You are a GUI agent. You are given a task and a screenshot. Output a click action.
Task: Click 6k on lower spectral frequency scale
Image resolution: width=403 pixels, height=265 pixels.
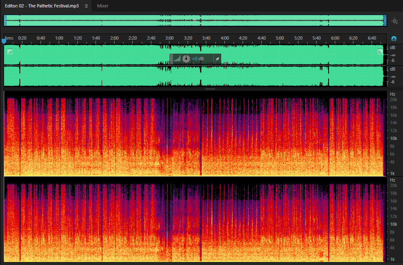392,240
